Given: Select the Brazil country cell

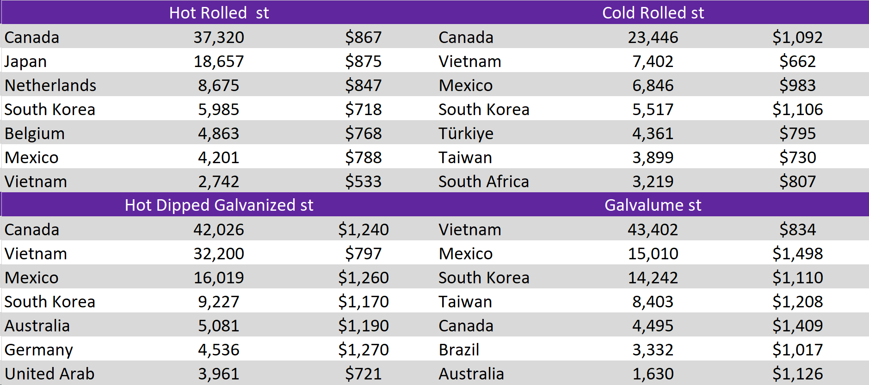Looking at the screenshot, I should pos(459,350).
